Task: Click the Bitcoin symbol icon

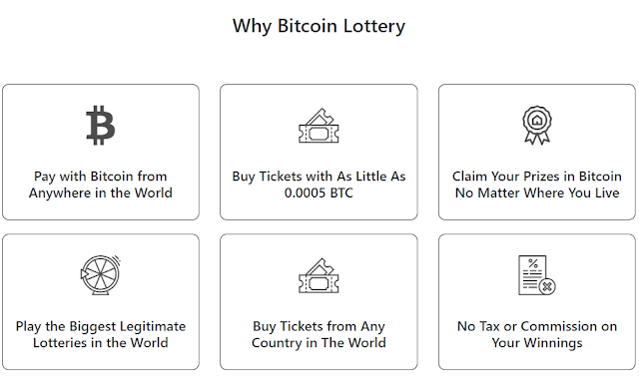Action: point(100,125)
